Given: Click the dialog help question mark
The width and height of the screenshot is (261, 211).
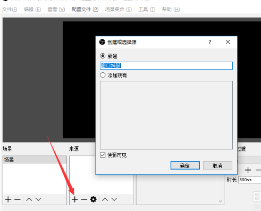Looking at the screenshot, I should [210, 42].
